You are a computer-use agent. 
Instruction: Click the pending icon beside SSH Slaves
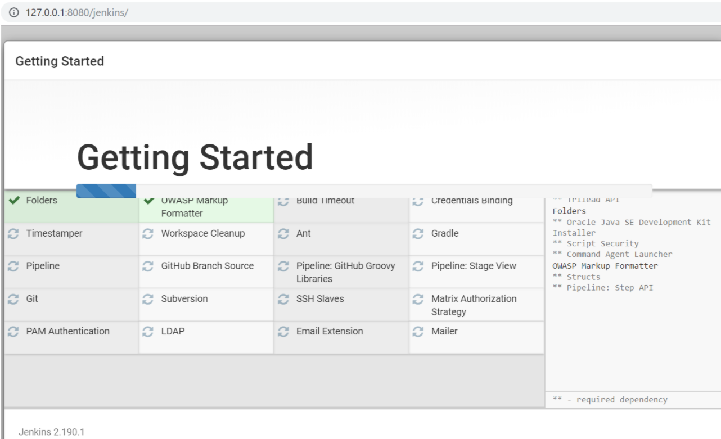pos(283,299)
